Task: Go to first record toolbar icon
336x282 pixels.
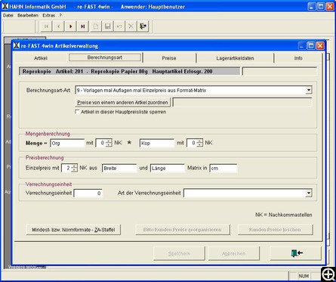Action: coord(46,26)
